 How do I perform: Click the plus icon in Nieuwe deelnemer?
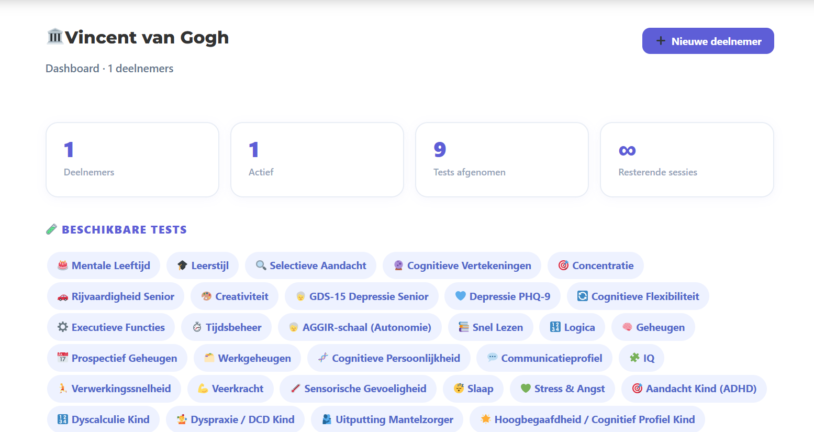(661, 41)
